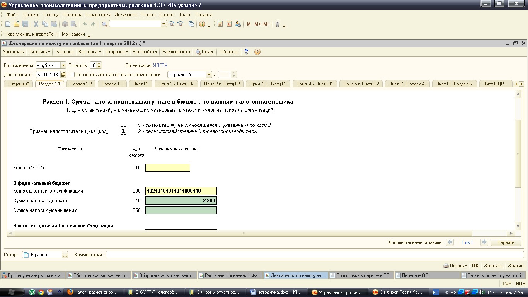Click the scroll tabs right arrow

[521, 84]
